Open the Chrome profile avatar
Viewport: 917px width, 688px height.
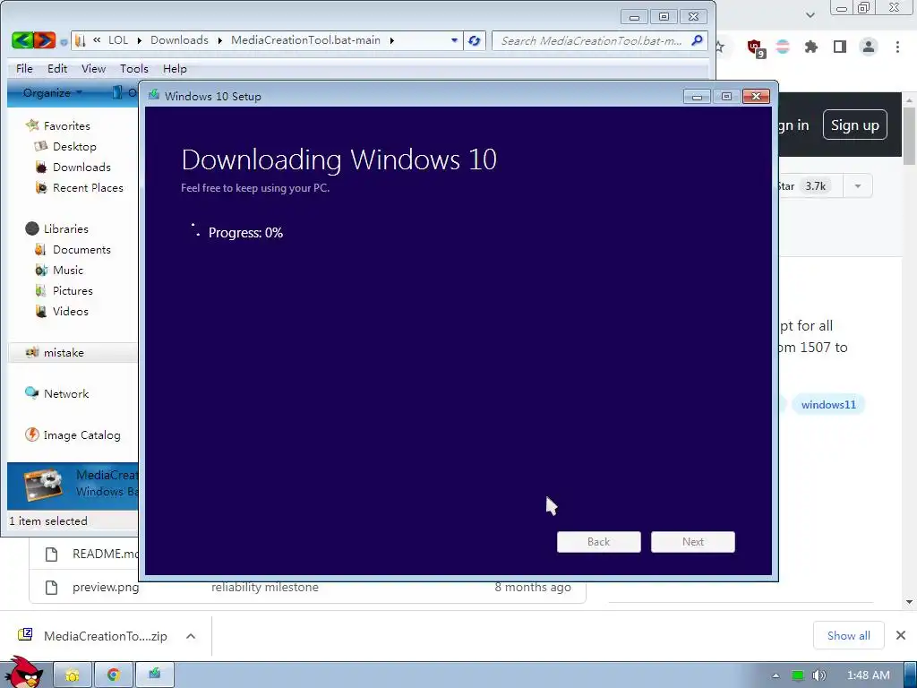869,47
